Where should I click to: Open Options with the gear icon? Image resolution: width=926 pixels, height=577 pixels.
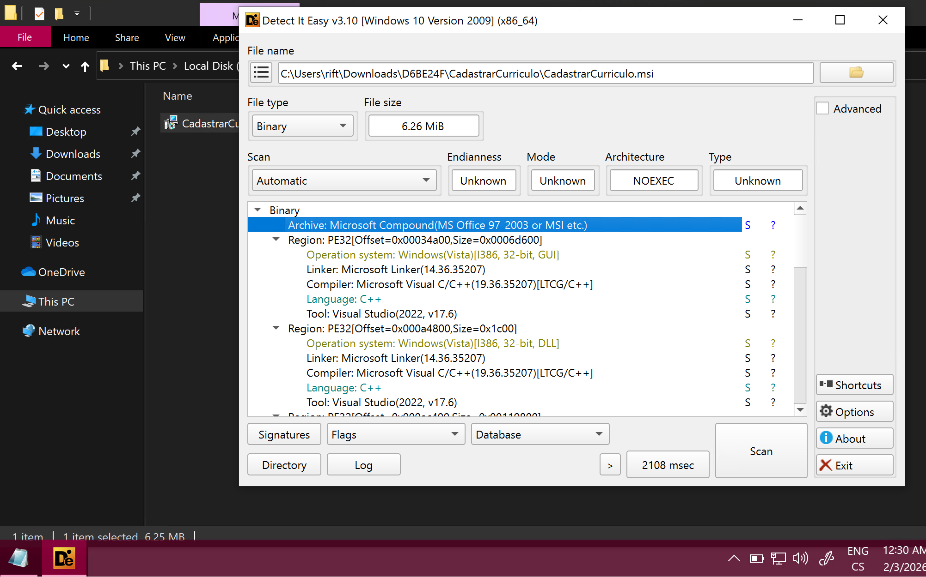point(826,411)
